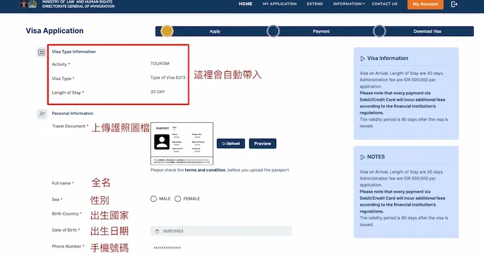Click the Full name field label

[x=61, y=184]
